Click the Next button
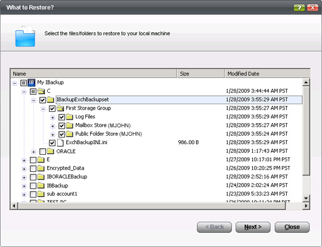 (253, 227)
